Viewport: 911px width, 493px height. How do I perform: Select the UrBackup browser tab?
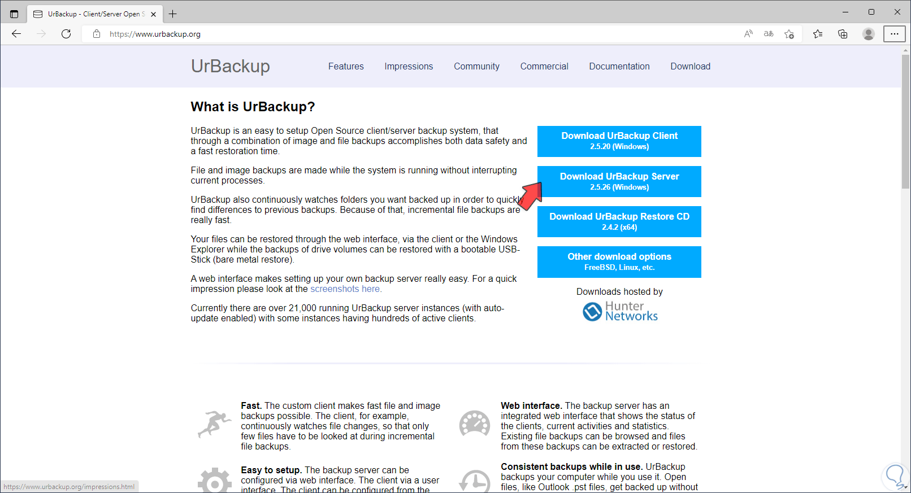[95, 14]
